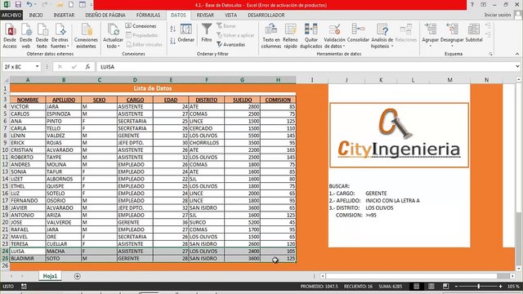Select column header A
523x294 pixels.
pos(28,80)
